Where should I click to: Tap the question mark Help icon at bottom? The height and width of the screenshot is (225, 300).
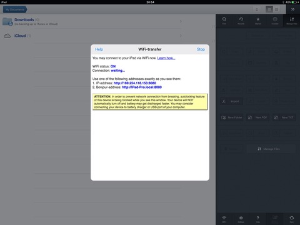tap(258, 219)
